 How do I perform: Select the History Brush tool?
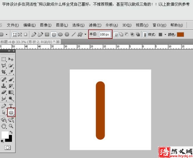point(11,86)
